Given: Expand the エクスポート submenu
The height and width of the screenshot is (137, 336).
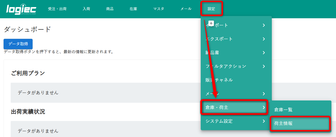Looking at the screenshot, I should 236,39.
